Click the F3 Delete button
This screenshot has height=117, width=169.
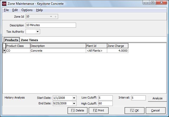tap(77, 110)
